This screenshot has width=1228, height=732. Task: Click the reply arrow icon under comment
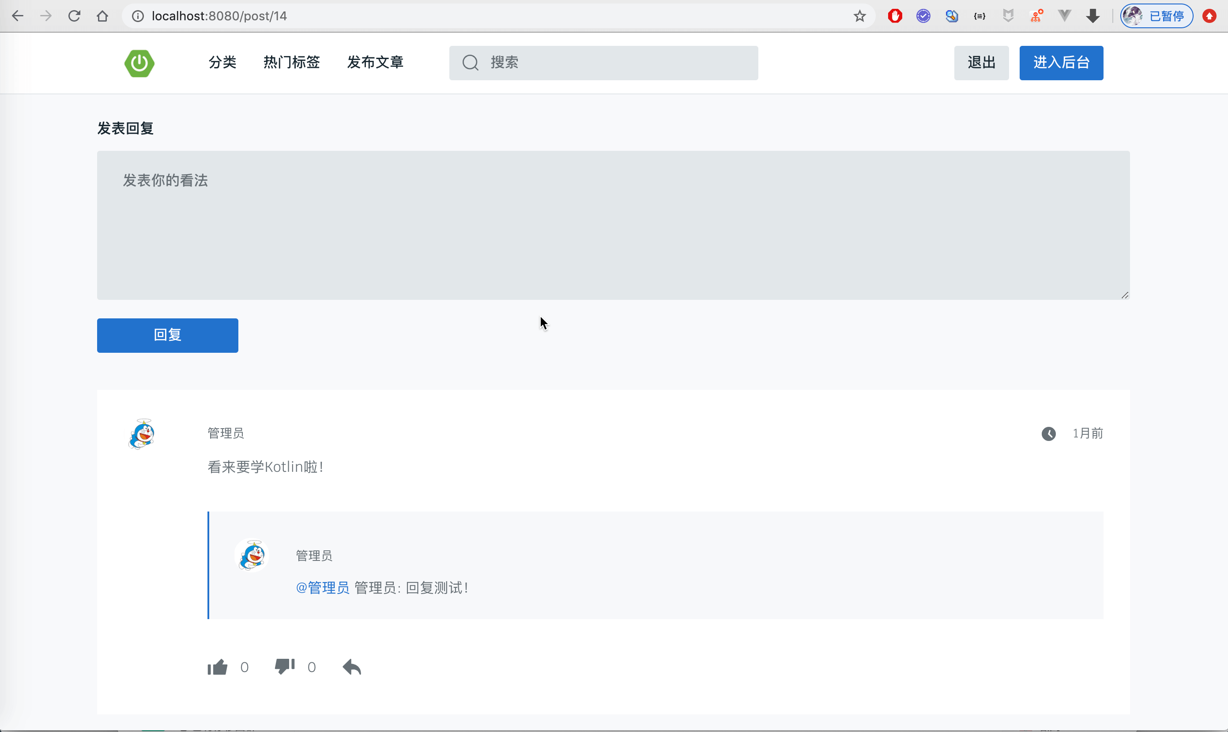[x=351, y=667]
